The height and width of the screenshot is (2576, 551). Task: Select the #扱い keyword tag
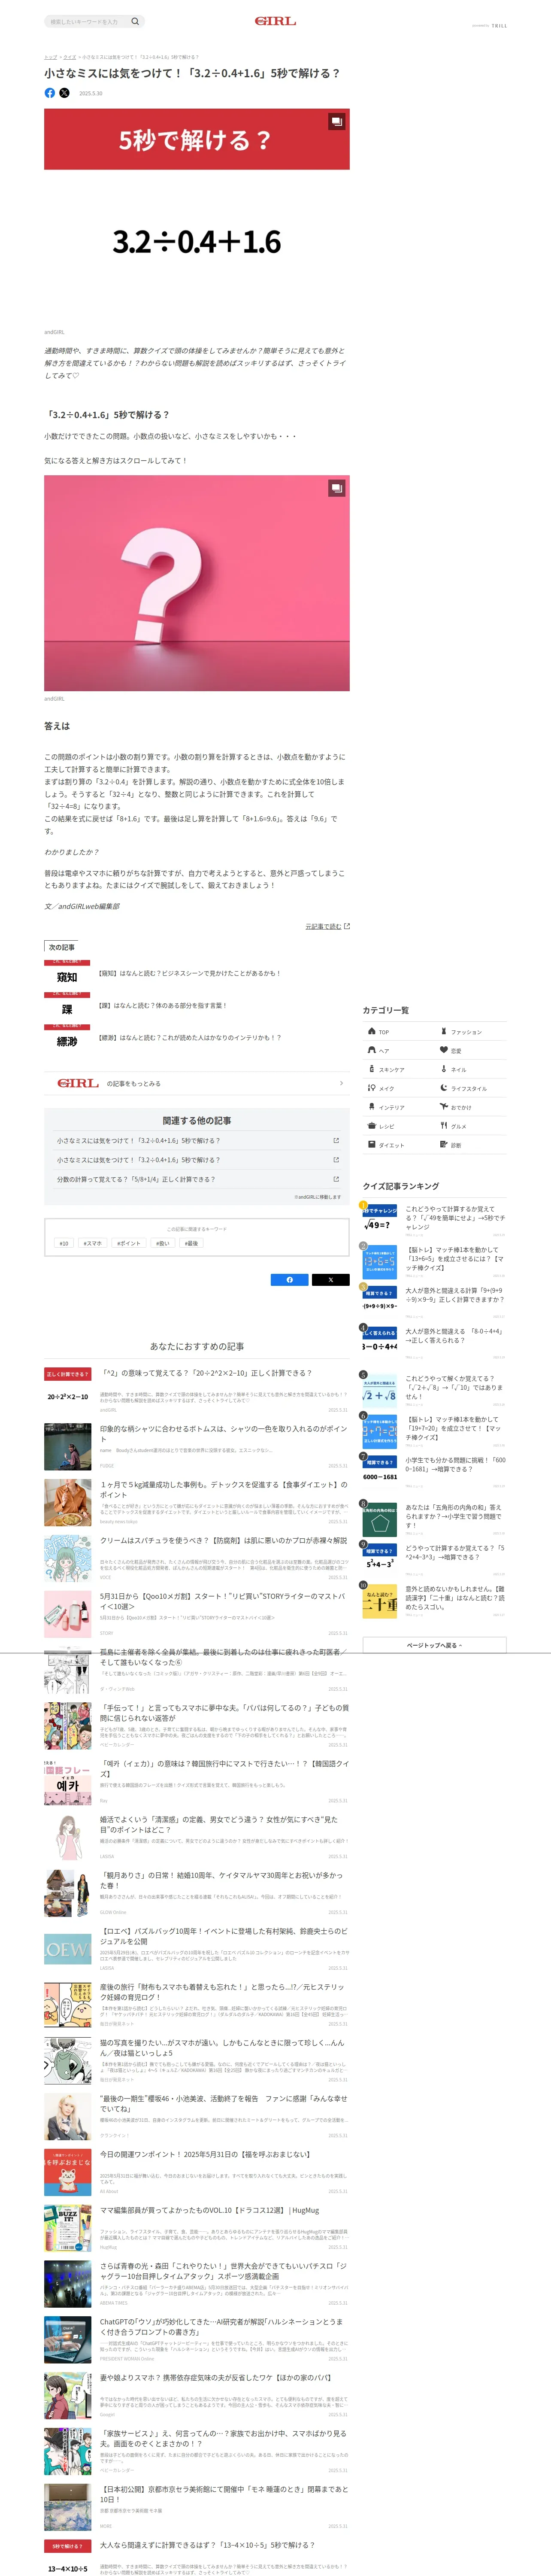point(163,1243)
